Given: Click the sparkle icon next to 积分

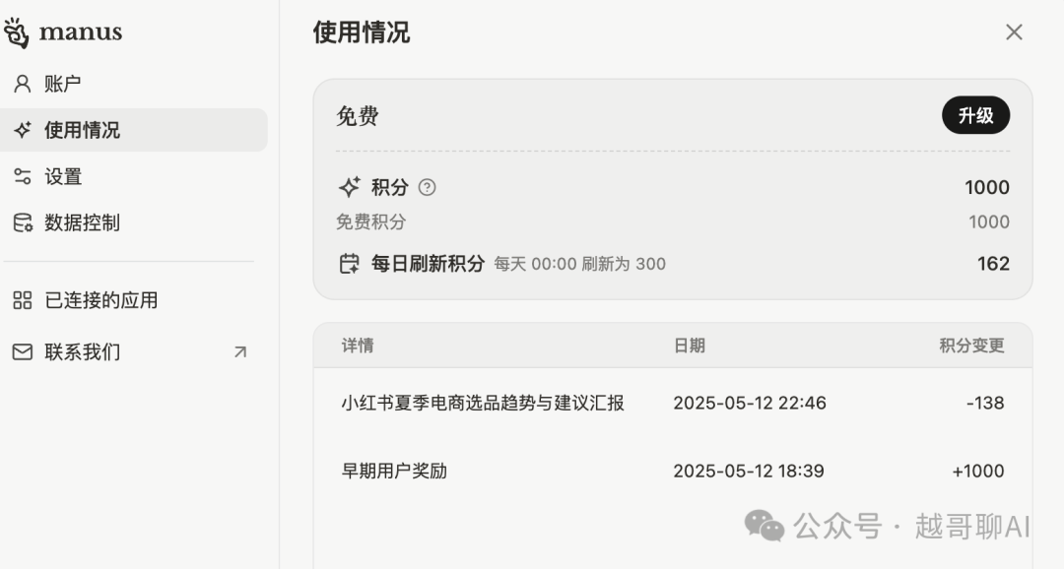Looking at the screenshot, I should (350, 187).
